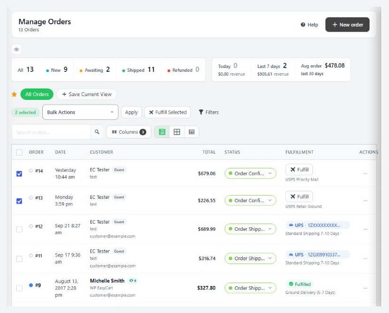Open UPS tracking link 1ZGJ09910337
The image size is (389, 313).
(x=318, y=254)
